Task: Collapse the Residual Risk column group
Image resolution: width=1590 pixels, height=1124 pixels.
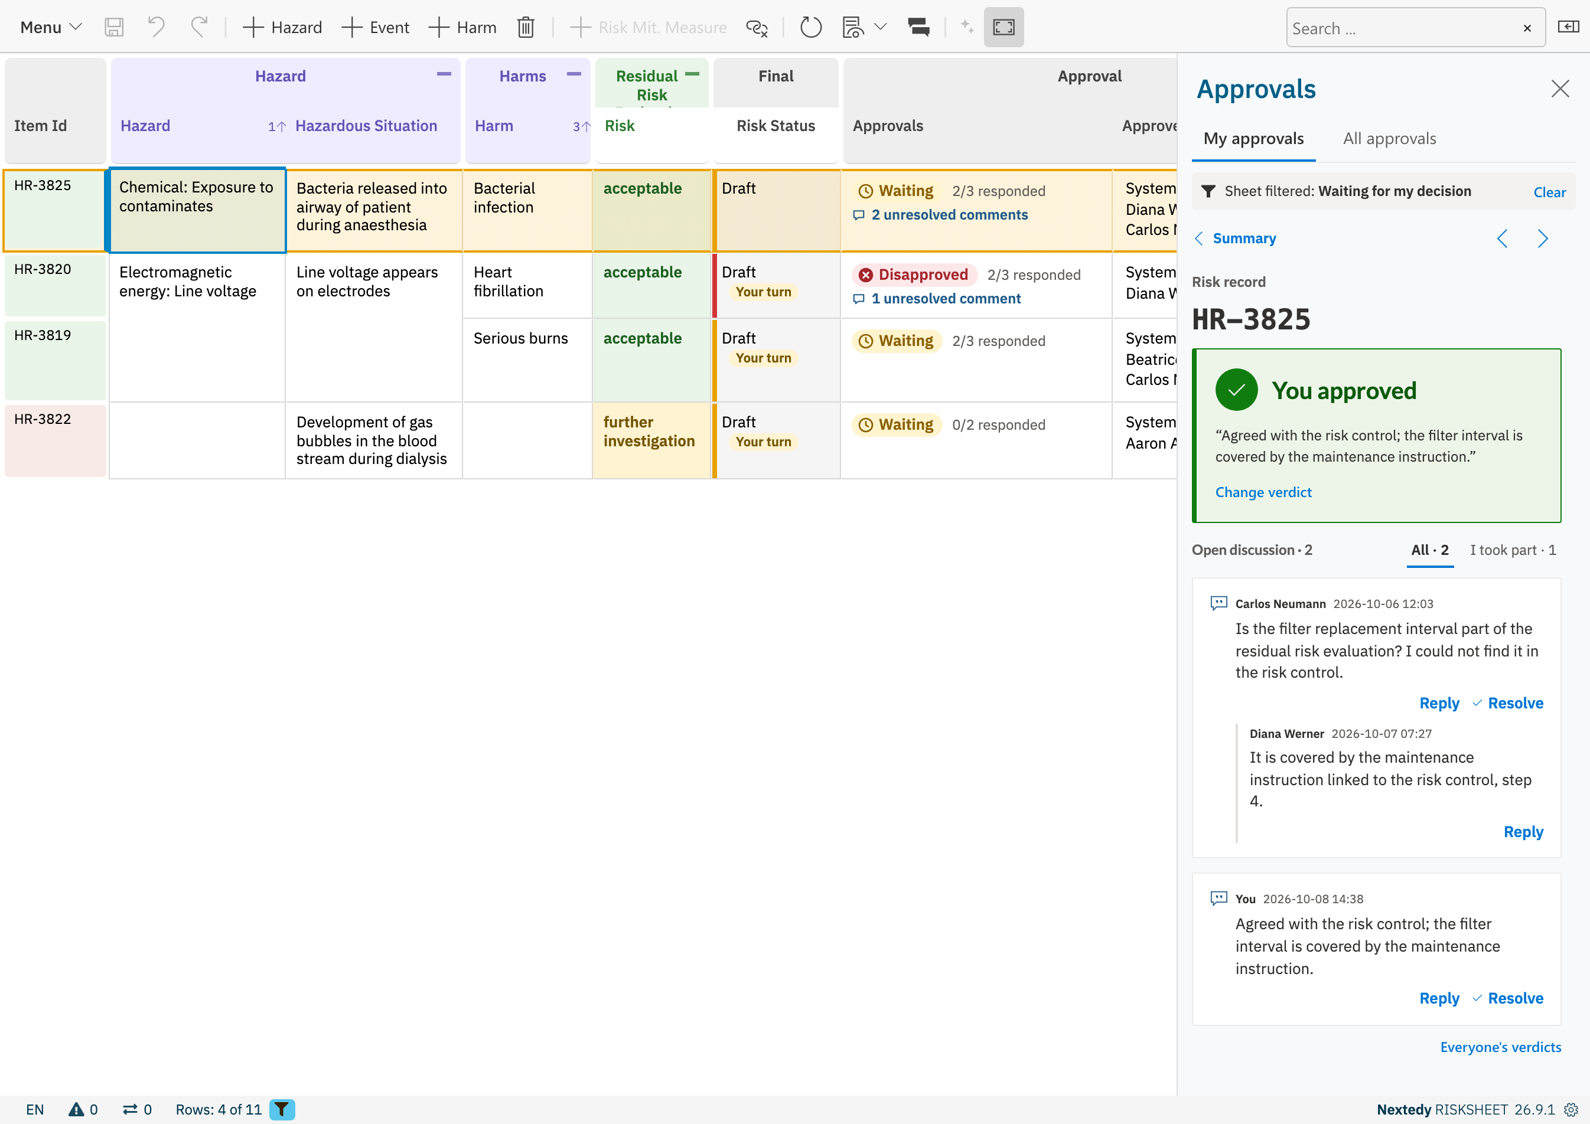Action: click(692, 74)
